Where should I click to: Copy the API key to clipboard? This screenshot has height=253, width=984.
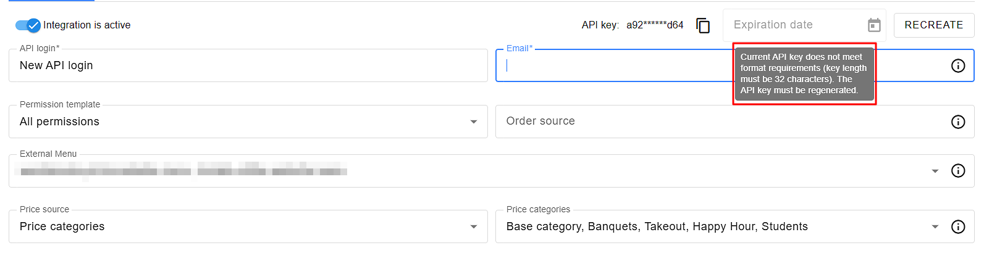[x=703, y=25]
